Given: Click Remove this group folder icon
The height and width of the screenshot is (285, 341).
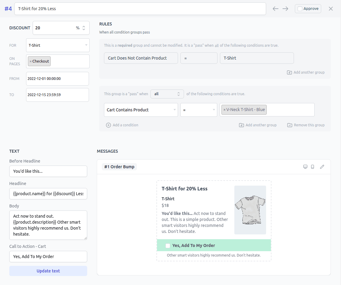Looking at the screenshot, I should pos(289,125).
